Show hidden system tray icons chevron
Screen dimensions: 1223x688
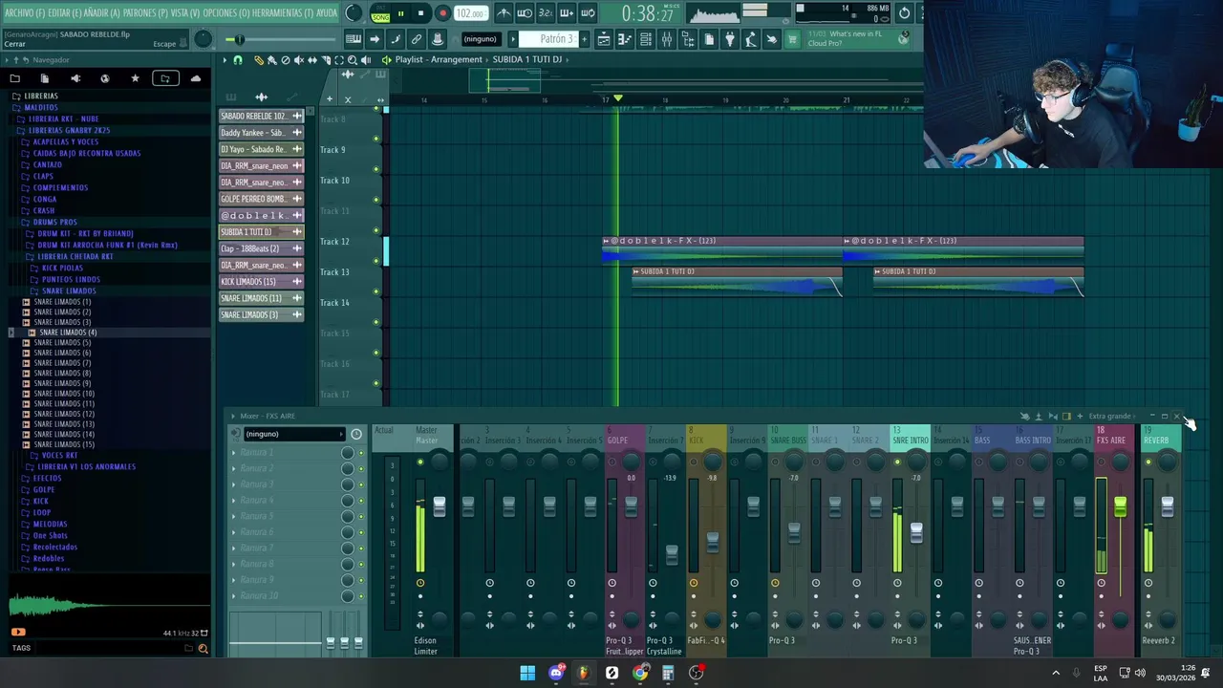tap(1056, 673)
